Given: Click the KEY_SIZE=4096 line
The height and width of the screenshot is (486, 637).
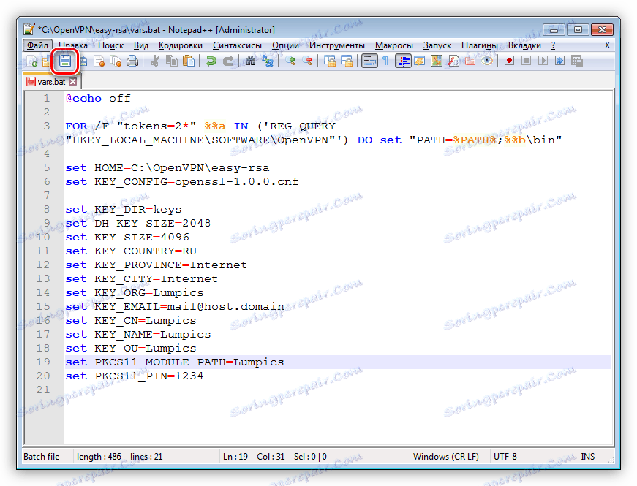Looking at the screenshot, I should pos(127,237).
